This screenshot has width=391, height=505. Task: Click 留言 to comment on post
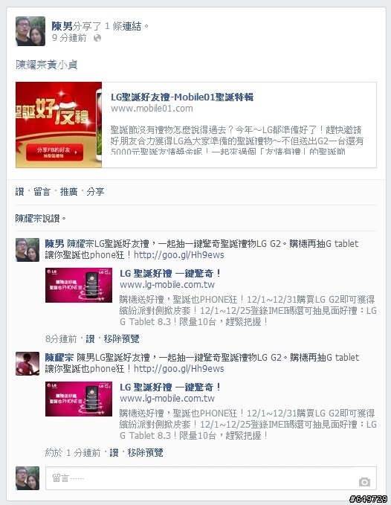(x=42, y=192)
